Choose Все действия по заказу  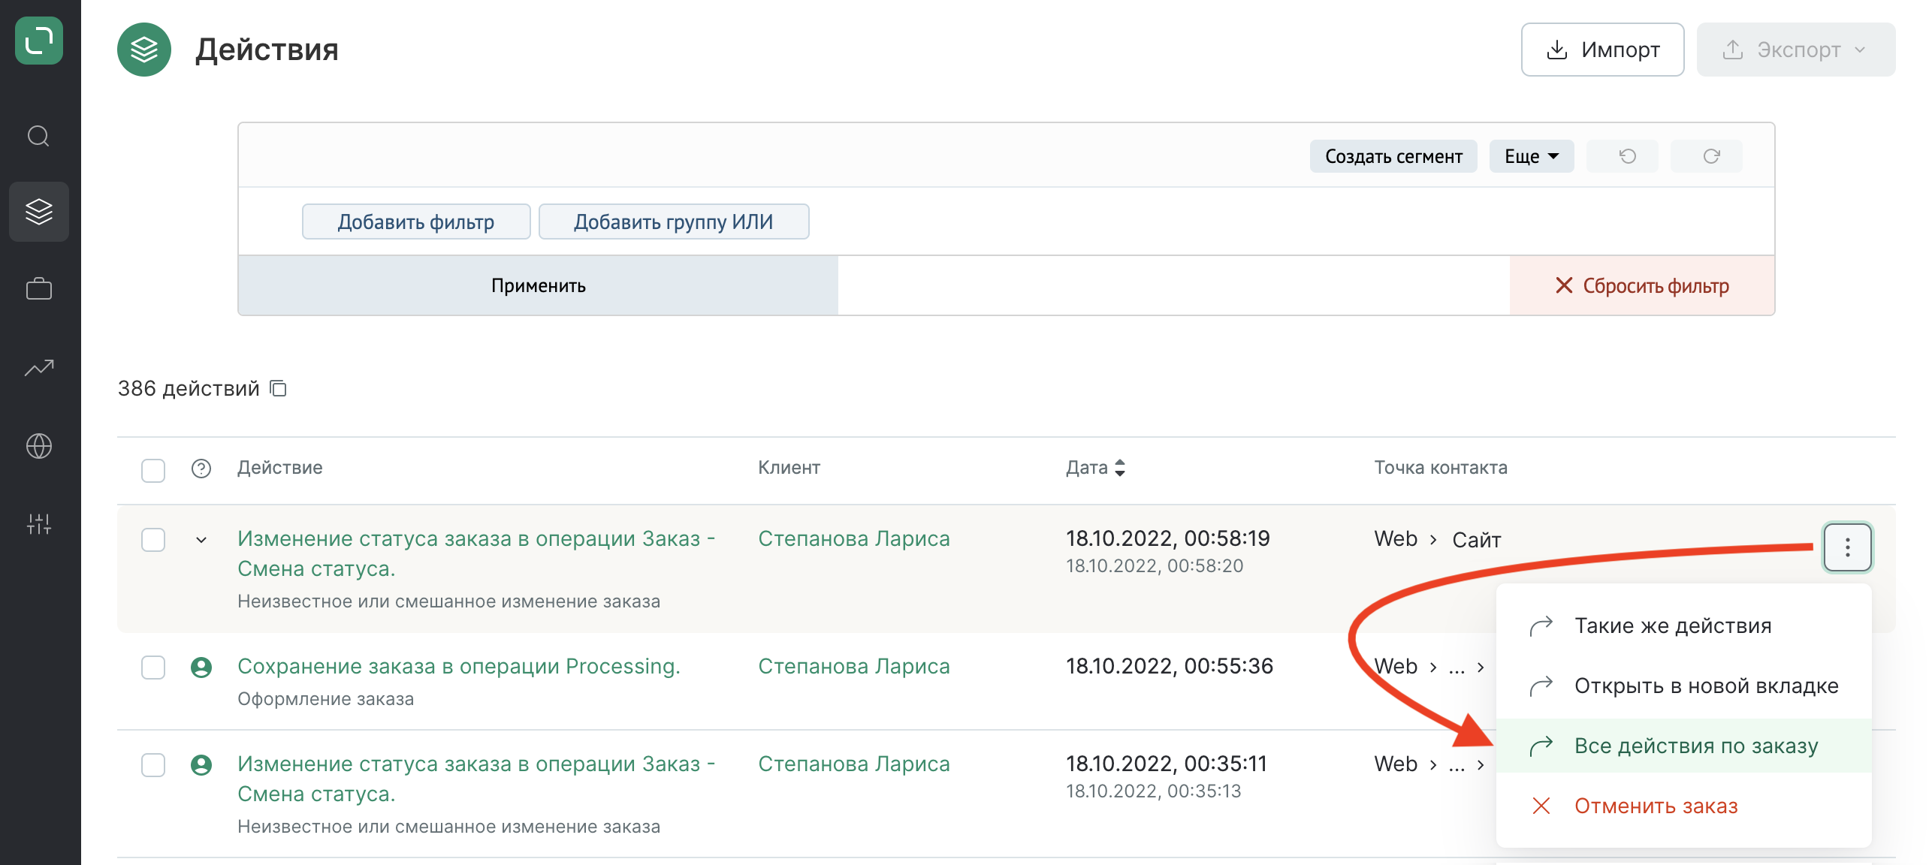1683,746
